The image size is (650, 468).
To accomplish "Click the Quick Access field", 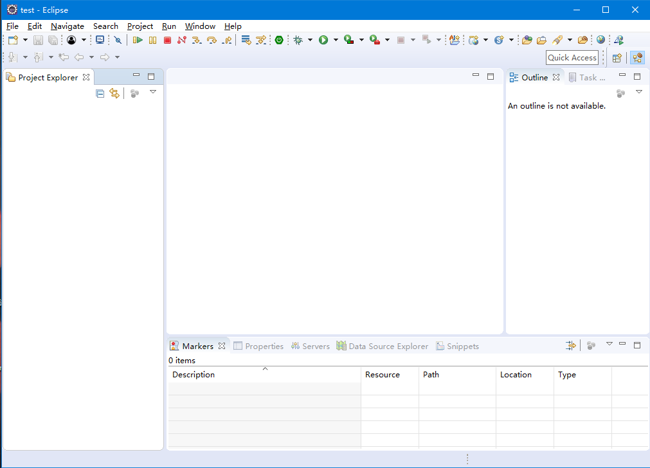I will point(572,58).
